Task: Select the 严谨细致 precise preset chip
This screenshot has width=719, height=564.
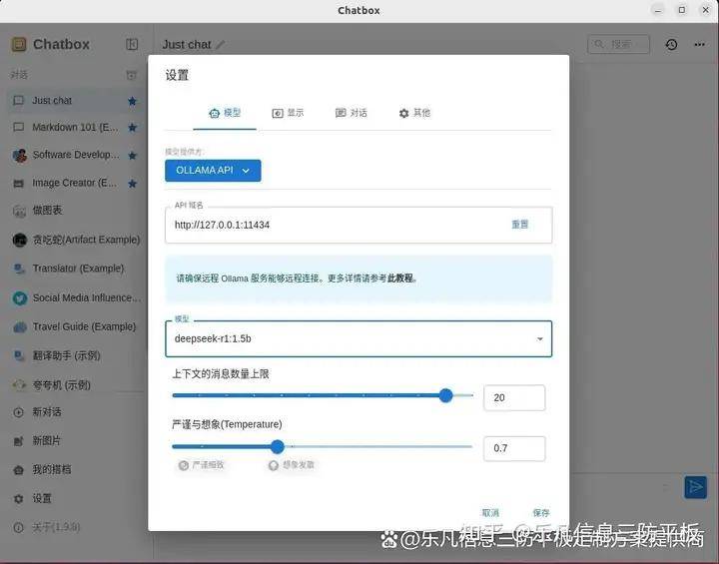Action: pyautogui.click(x=201, y=465)
